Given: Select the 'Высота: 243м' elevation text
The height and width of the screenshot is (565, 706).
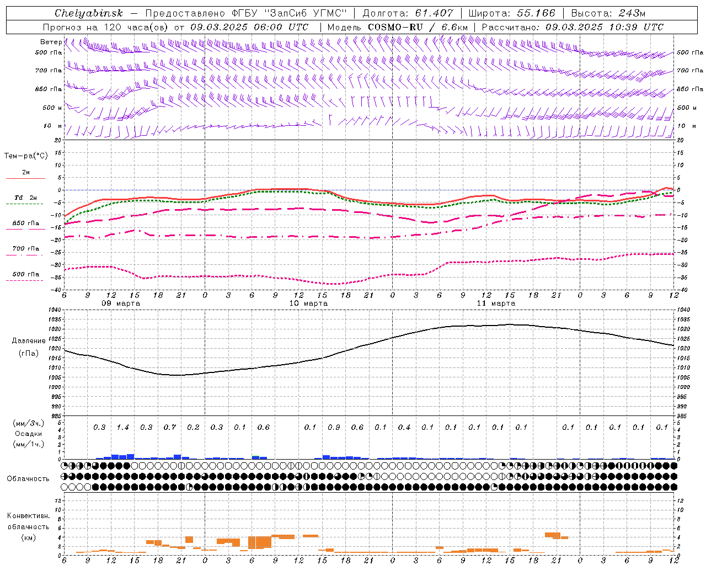Looking at the screenshot, I should [608, 13].
